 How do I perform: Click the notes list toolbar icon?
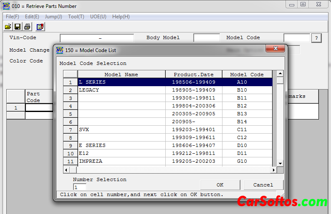click(40, 27)
